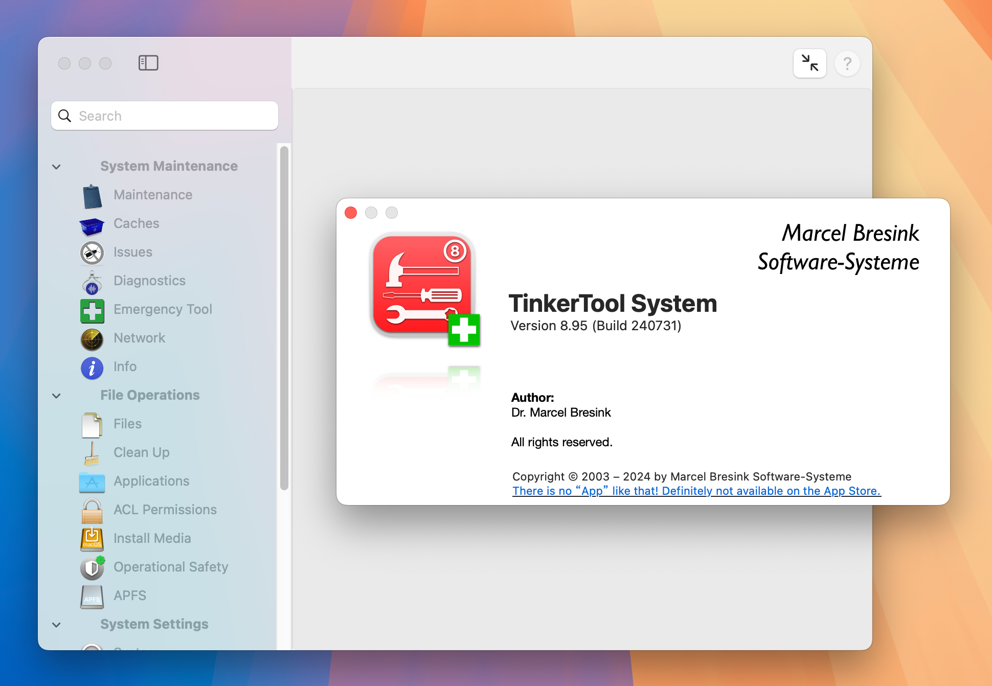This screenshot has height=686, width=992.
Task: Select the APFS sidebar label
Action: pyautogui.click(x=130, y=596)
